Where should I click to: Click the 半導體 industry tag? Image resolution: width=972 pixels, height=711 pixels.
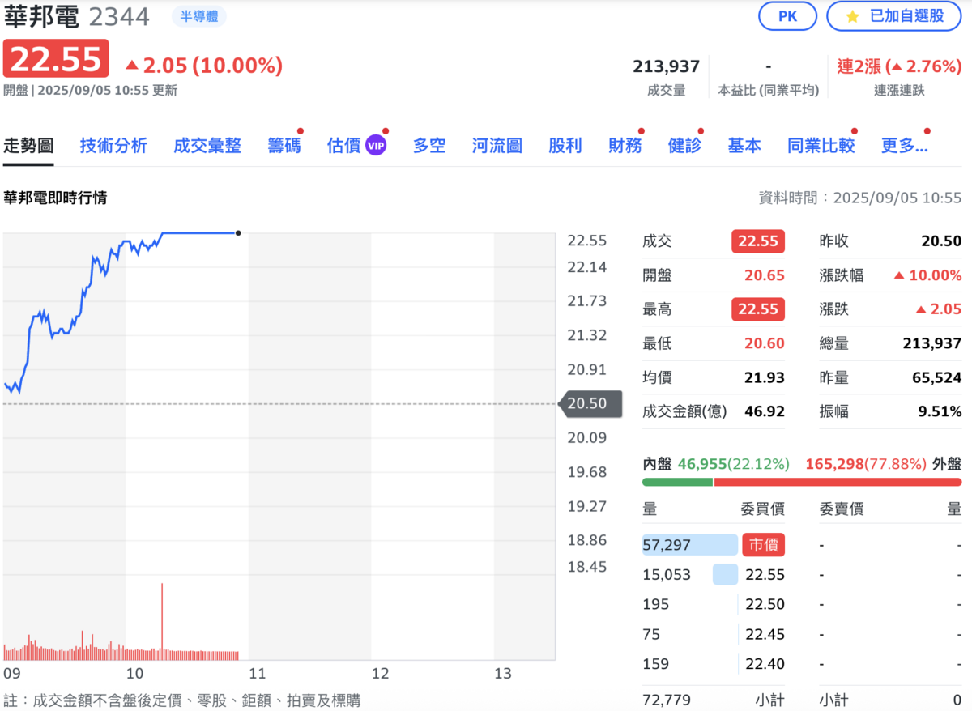coord(199,16)
